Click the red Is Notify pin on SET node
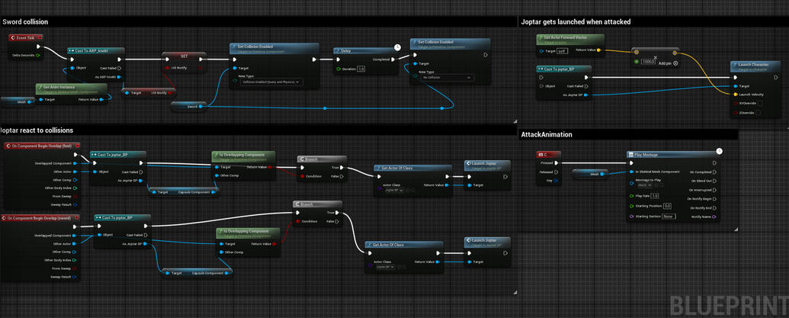Screen dimensions: 789x318 click(167, 68)
